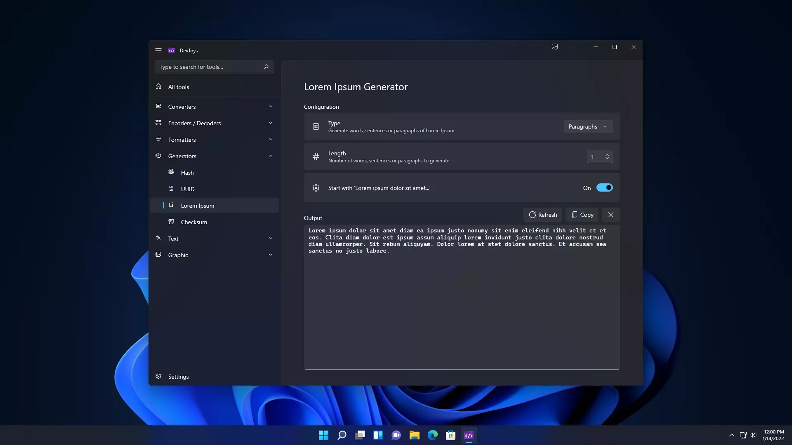Select the Lorem Ipsum tool entry

coord(214,206)
